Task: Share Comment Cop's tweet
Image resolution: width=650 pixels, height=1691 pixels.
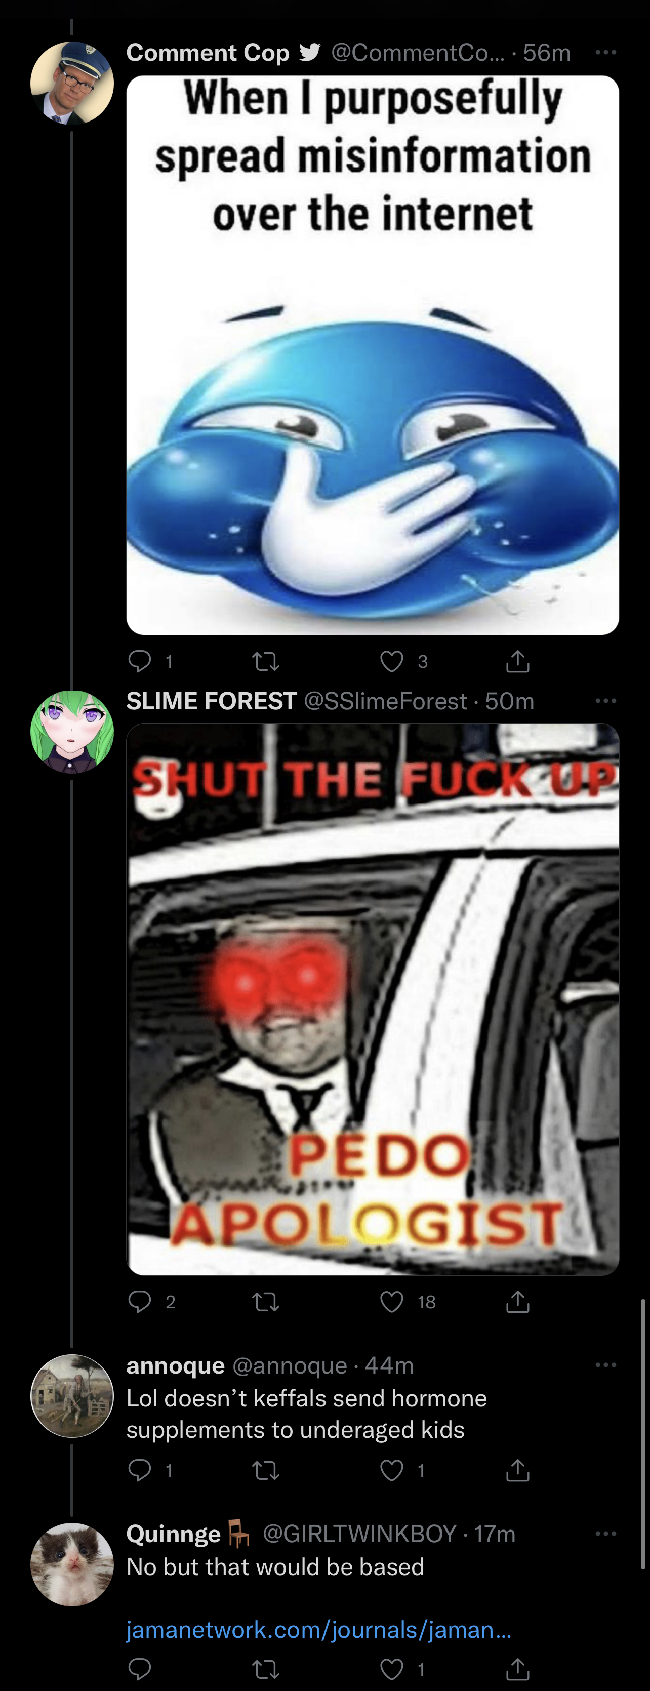Action: (517, 660)
